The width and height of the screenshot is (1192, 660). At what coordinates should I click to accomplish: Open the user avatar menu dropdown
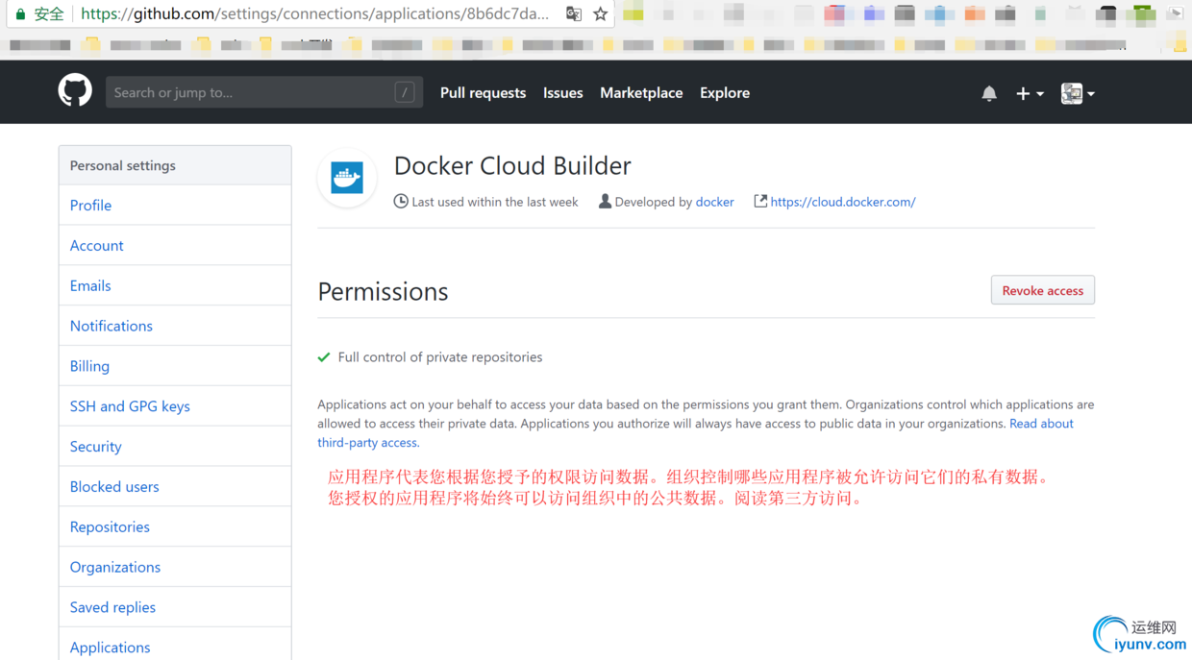[1078, 93]
